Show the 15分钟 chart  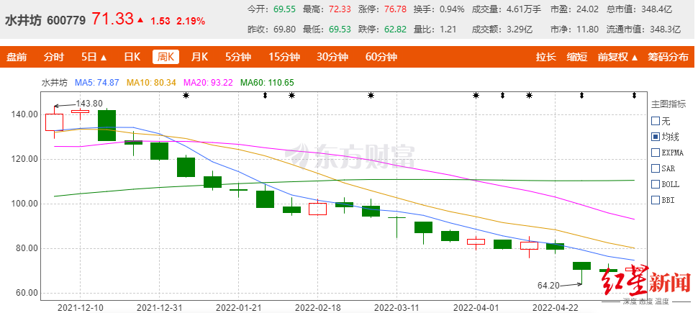click(x=284, y=57)
